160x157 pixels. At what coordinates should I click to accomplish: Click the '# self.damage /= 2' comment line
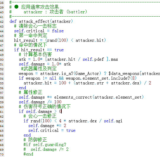tap(46, 149)
